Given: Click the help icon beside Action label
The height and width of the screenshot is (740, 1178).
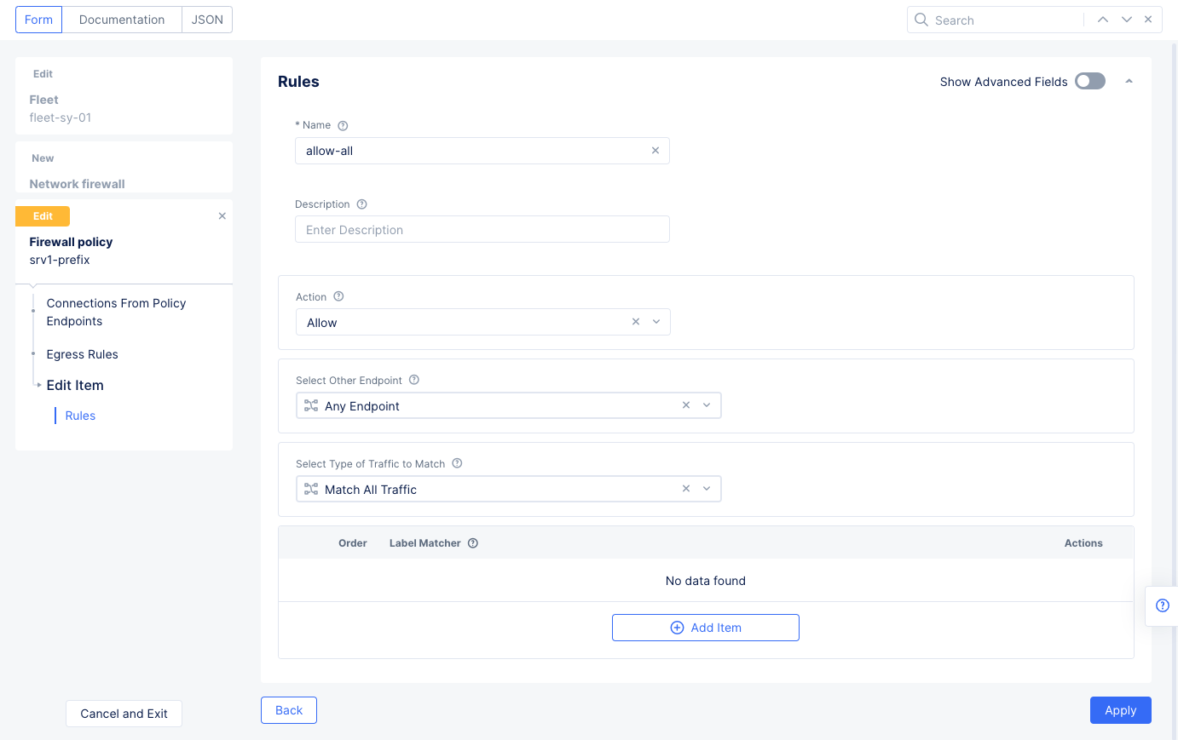Looking at the screenshot, I should point(338,297).
